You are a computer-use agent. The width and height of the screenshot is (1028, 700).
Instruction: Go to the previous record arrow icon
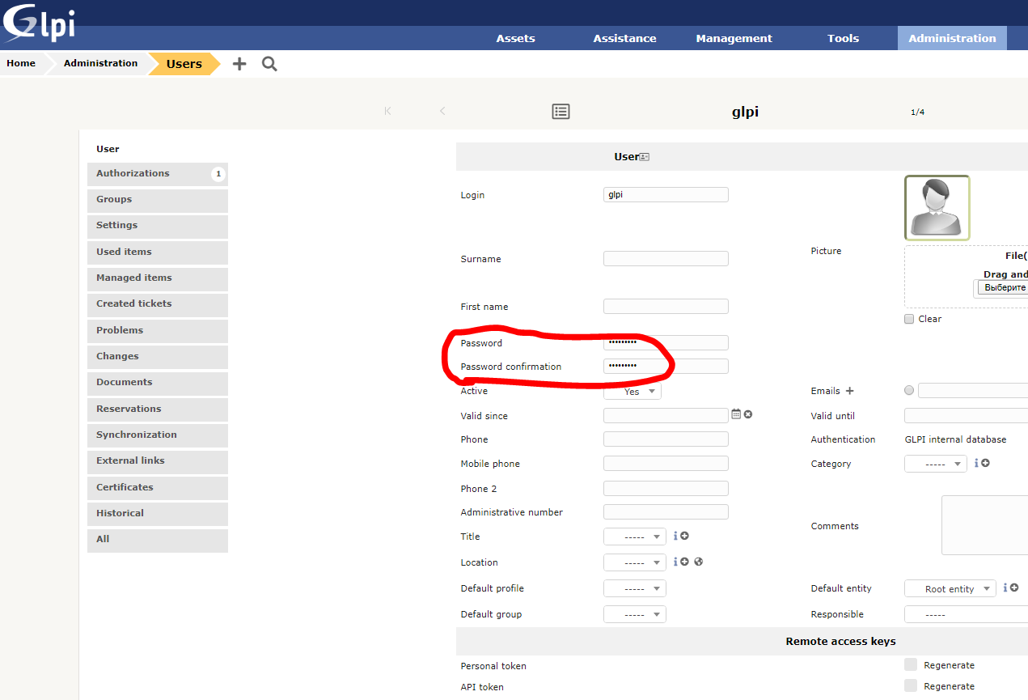tap(442, 111)
